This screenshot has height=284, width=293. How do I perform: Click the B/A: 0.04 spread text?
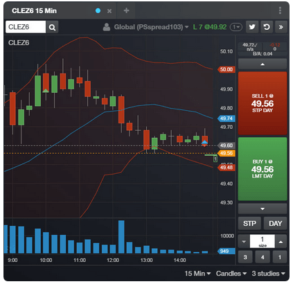click(x=263, y=54)
